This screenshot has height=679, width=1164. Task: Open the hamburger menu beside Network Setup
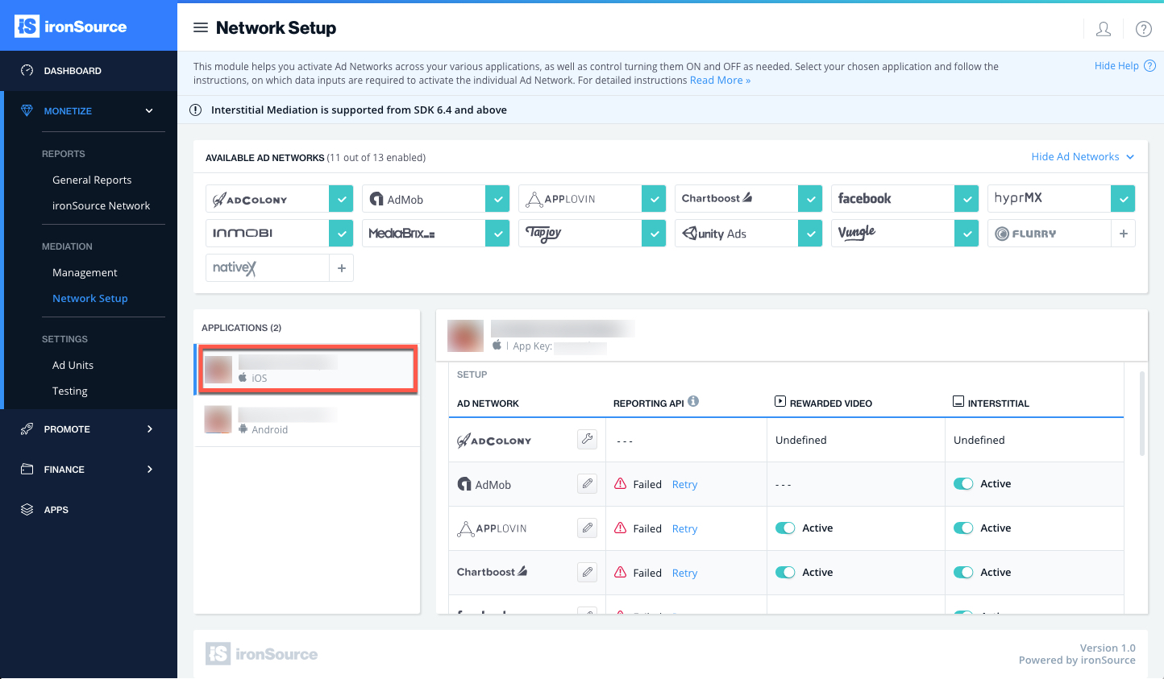point(200,27)
